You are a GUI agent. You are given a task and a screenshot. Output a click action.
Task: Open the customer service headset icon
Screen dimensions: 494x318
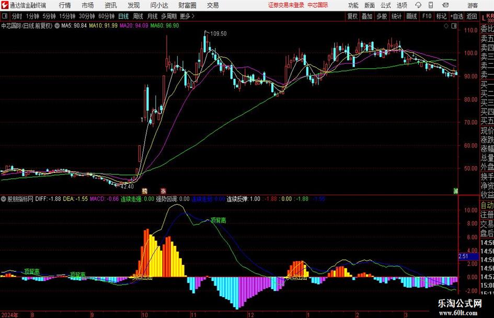(x=418, y=5)
